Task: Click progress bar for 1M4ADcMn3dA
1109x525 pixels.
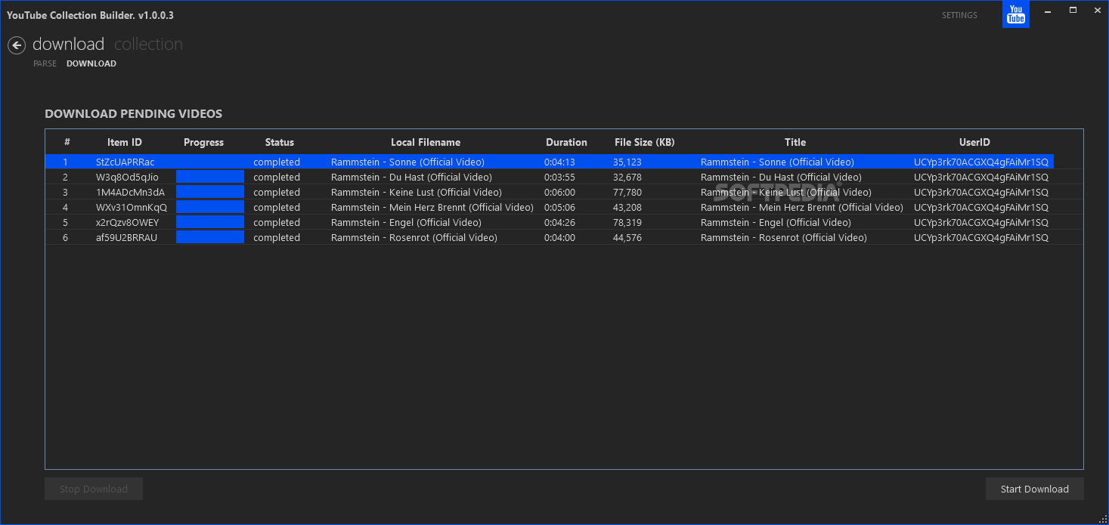Action: (210, 192)
